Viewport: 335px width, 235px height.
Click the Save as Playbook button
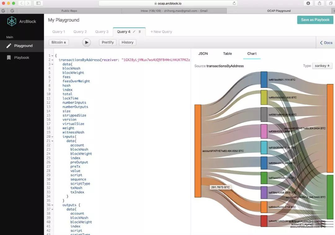pyautogui.click(x=315, y=20)
